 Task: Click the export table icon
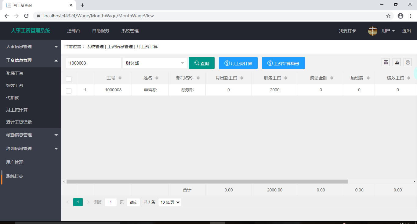[x=397, y=62]
